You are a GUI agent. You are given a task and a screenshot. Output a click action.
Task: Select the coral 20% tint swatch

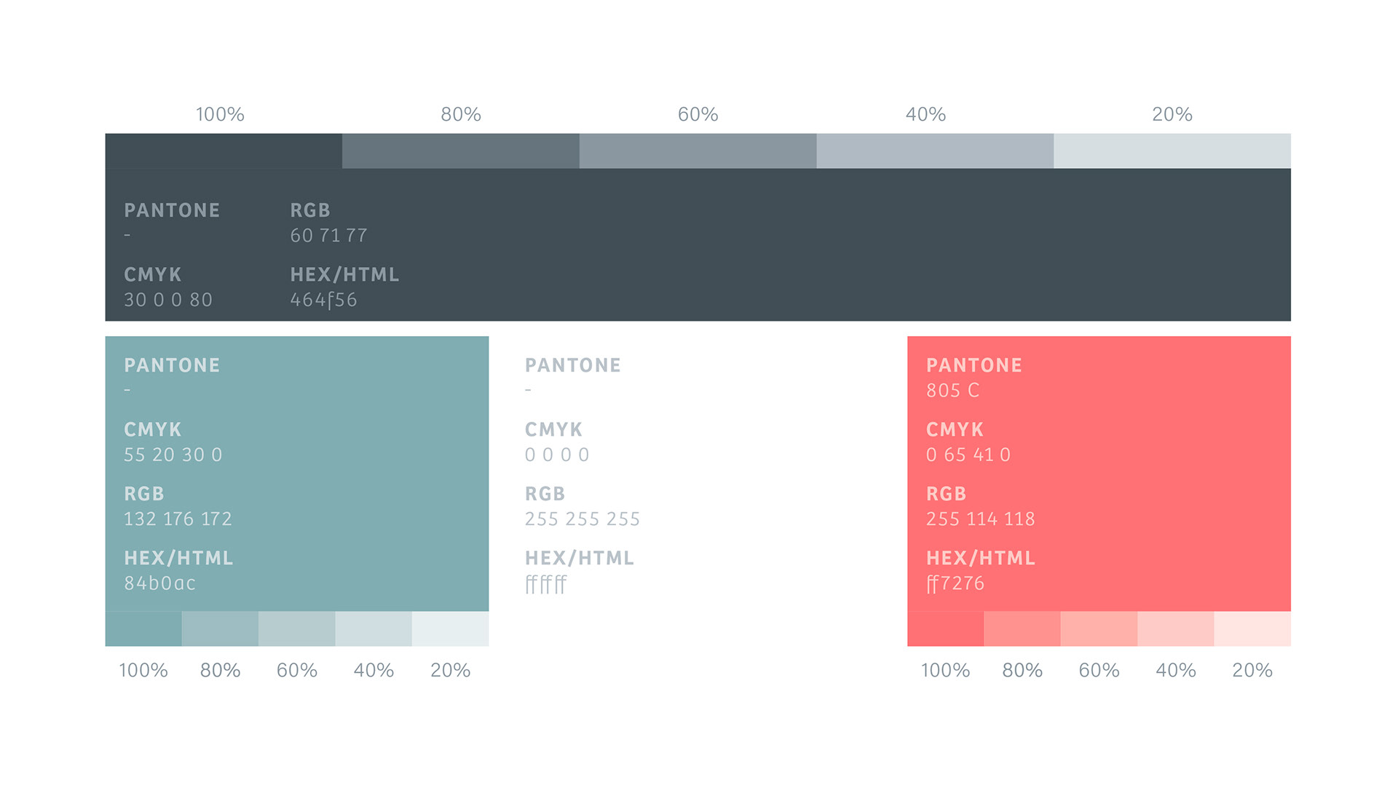(1252, 628)
